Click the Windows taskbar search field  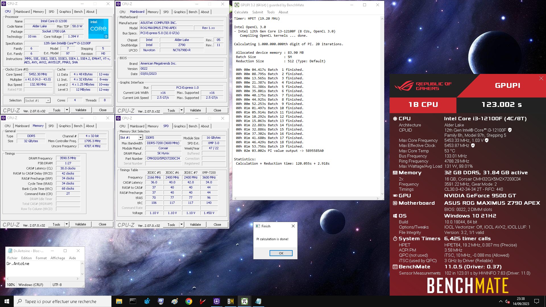[x=63, y=301]
